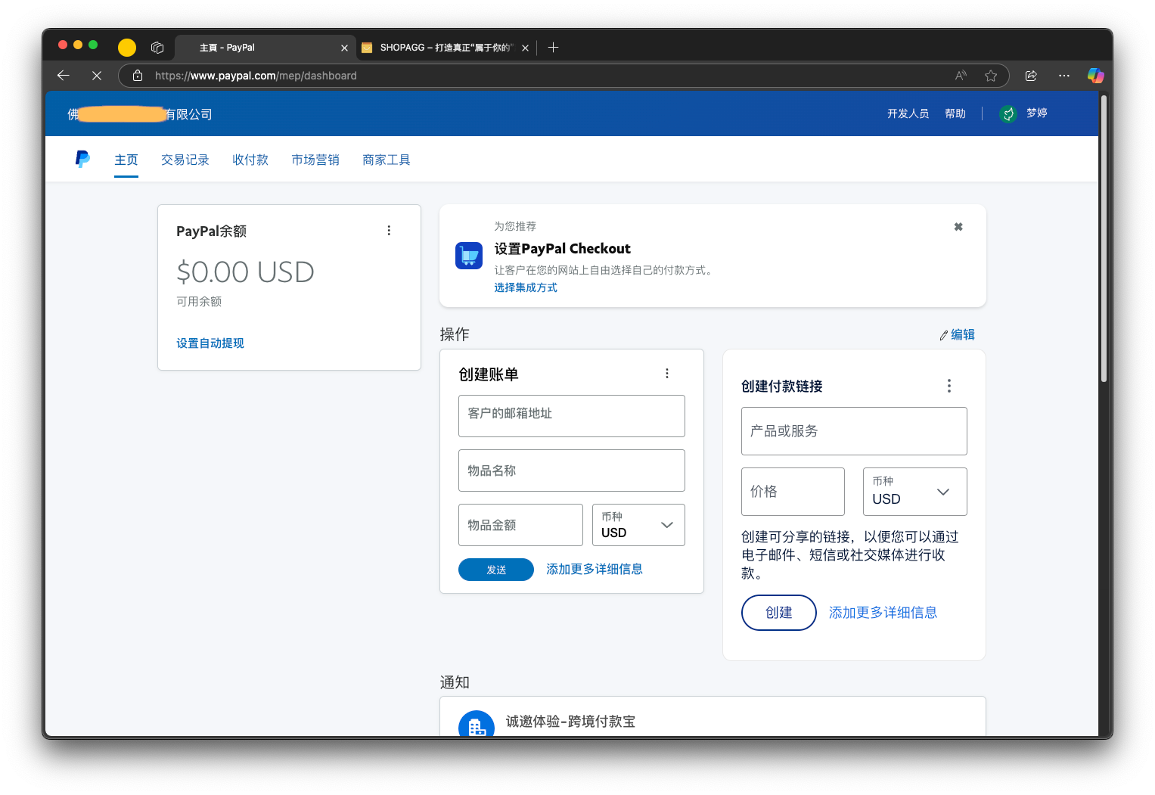Focus the 物品金额 input field
The height and width of the screenshot is (795, 1155).
tap(520, 525)
